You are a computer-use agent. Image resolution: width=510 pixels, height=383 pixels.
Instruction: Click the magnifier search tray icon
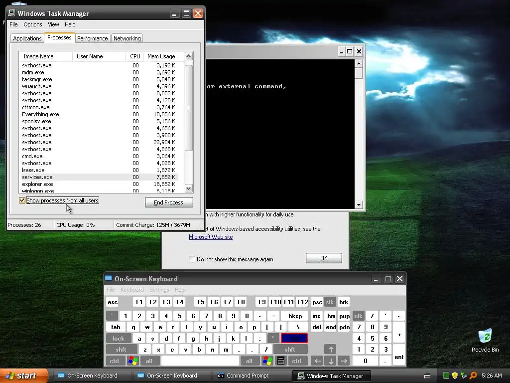point(473,376)
